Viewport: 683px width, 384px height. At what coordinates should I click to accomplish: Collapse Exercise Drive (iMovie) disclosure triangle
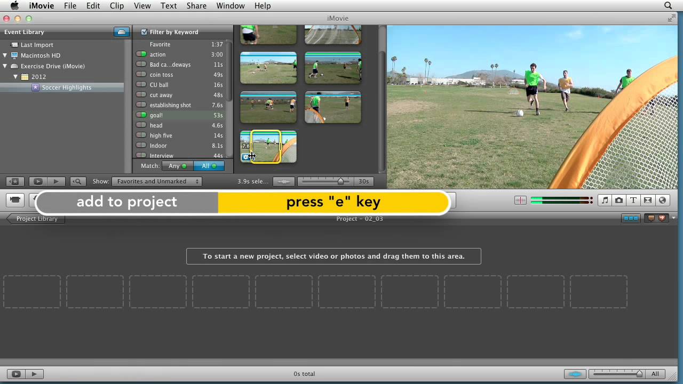tap(5, 66)
